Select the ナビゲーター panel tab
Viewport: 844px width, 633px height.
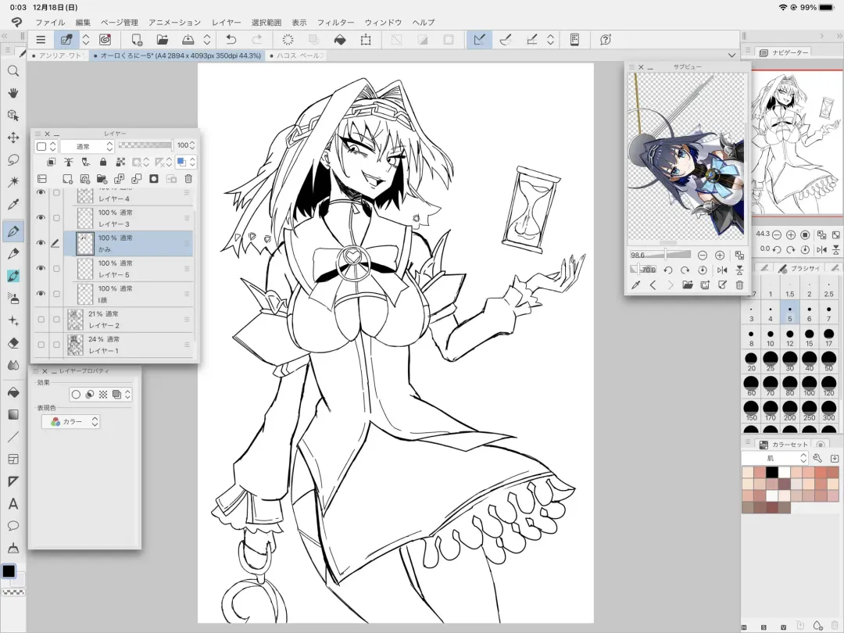point(785,52)
